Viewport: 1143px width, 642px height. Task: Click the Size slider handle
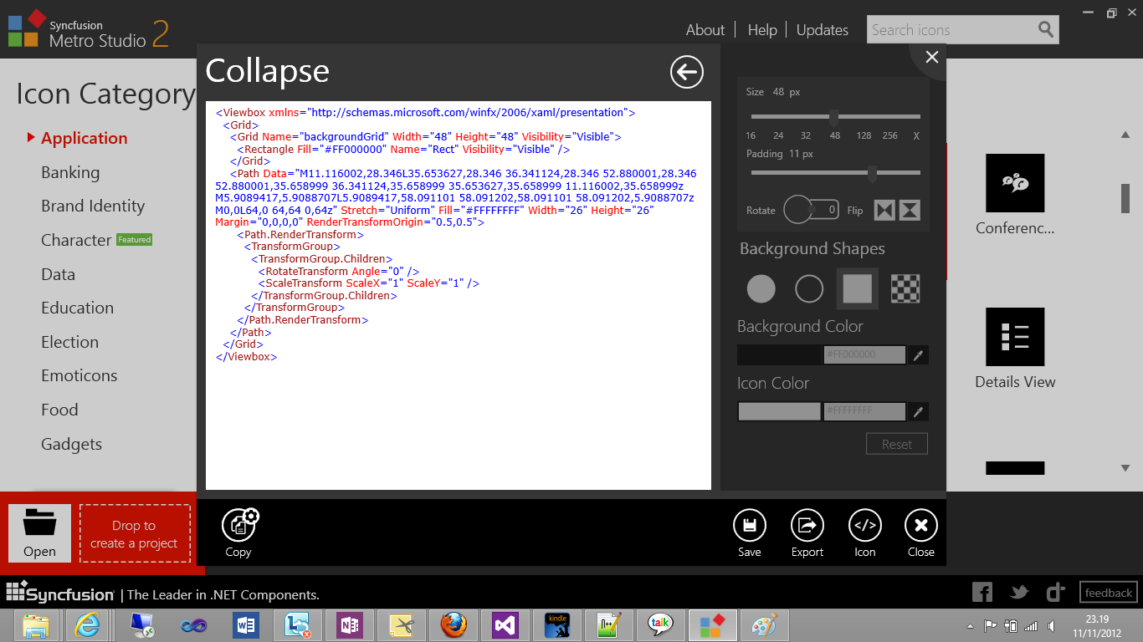[834, 117]
